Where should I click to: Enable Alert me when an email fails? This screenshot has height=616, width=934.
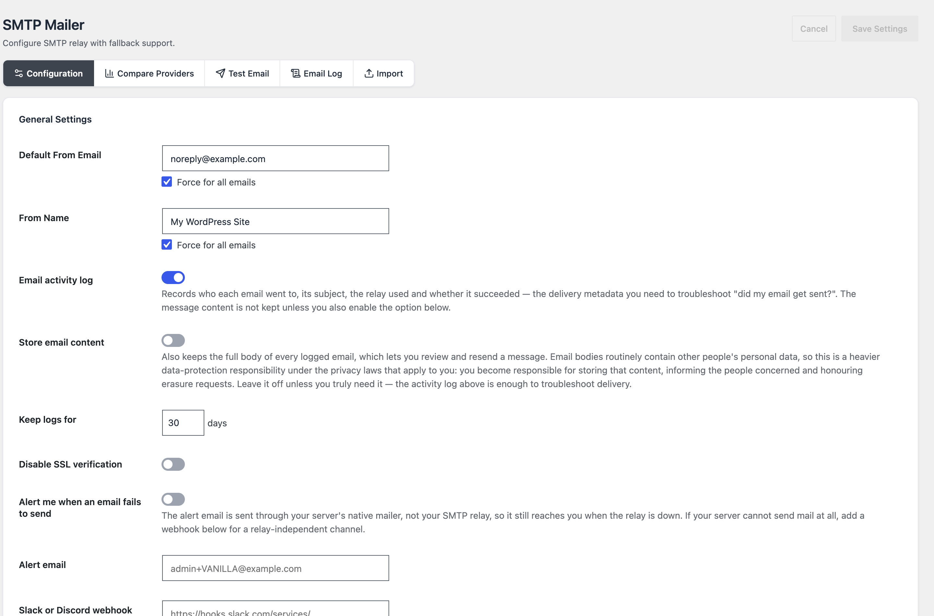coord(173,499)
